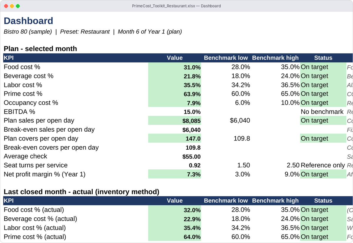353x243 pixels.
Task: Click Benchmark high header in Plan table
Action: click(x=275, y=58)
